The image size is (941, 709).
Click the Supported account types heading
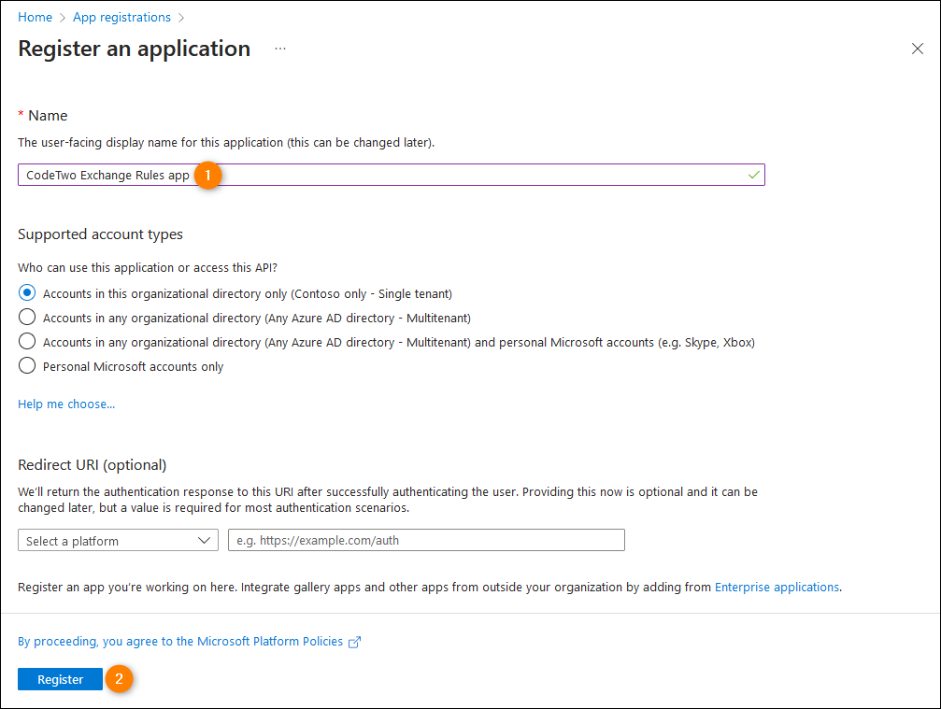100,234
